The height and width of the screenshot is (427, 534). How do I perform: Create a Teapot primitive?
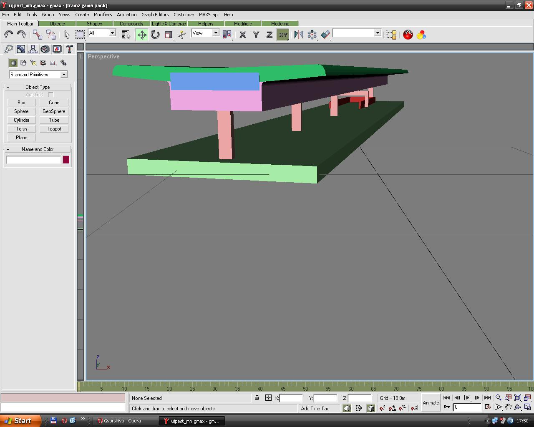pyautogui.click(x=54, y=129)
